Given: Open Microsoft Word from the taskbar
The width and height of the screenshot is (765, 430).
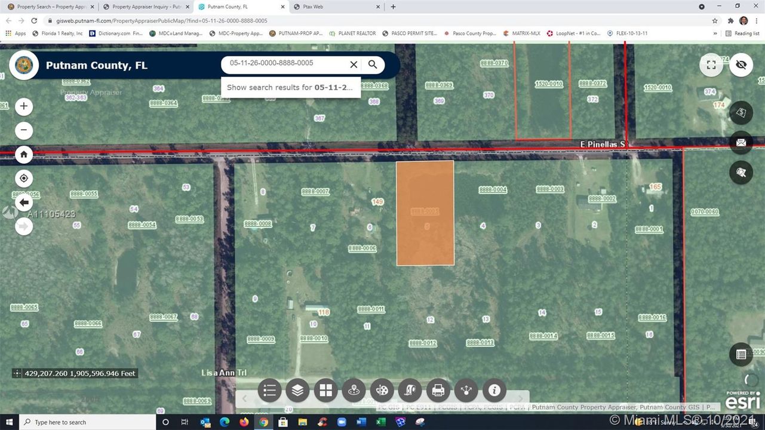Looking at the screenshot, I should 361,422.
